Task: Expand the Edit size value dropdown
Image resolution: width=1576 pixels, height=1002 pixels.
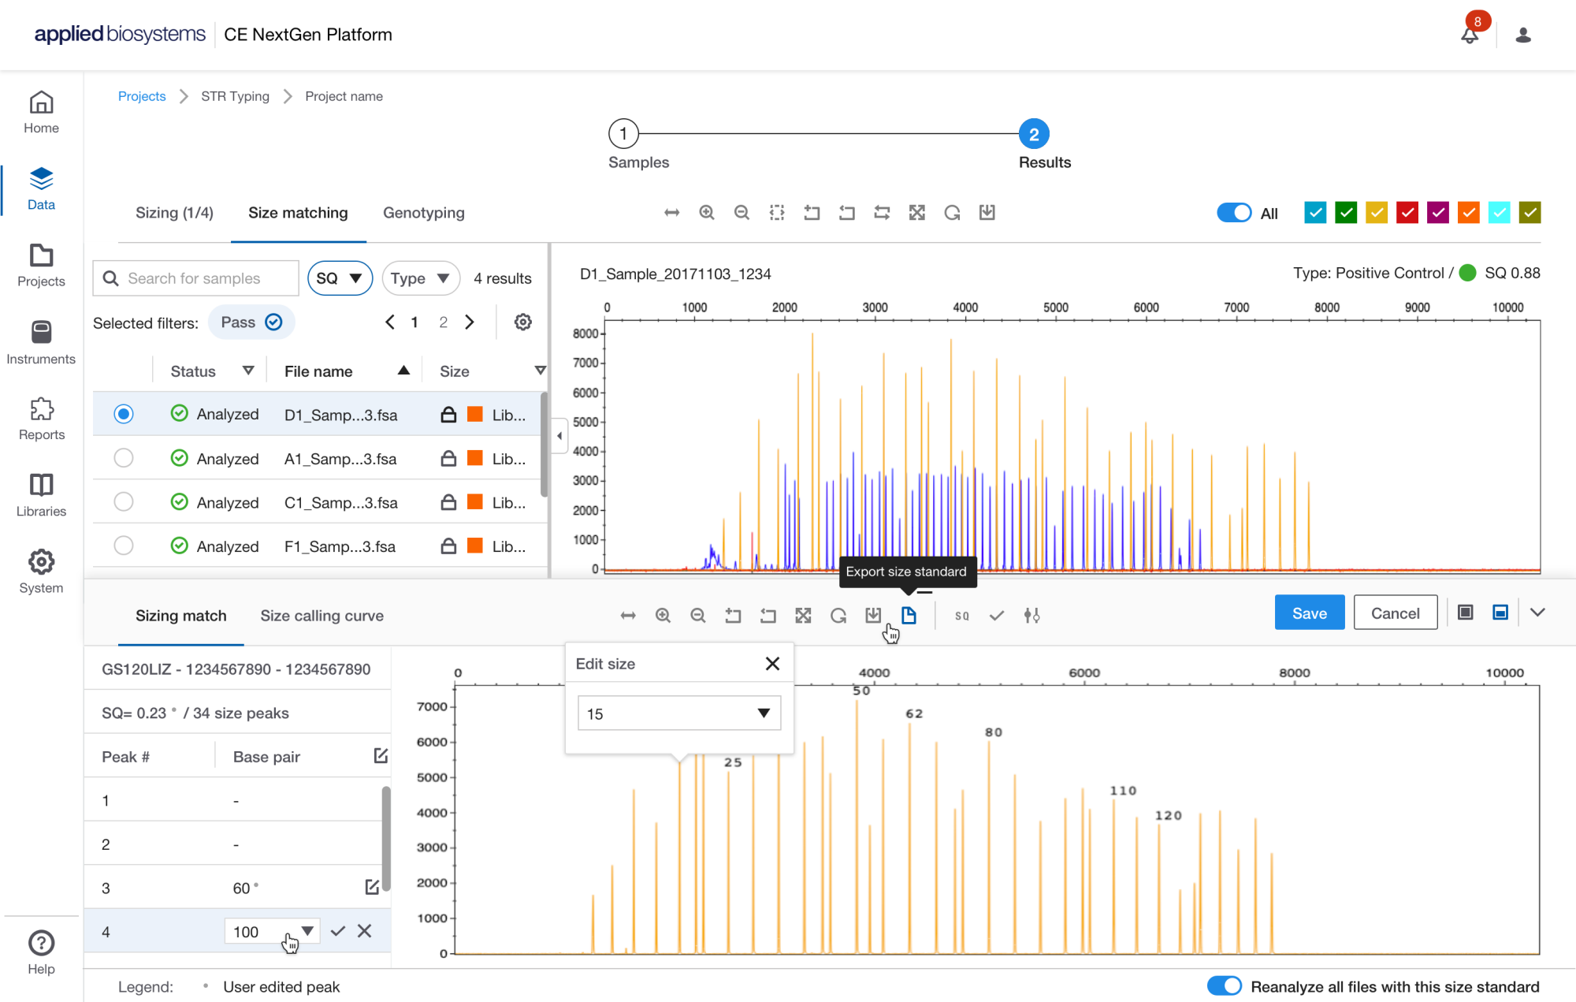Action: [x=763, y=713]
